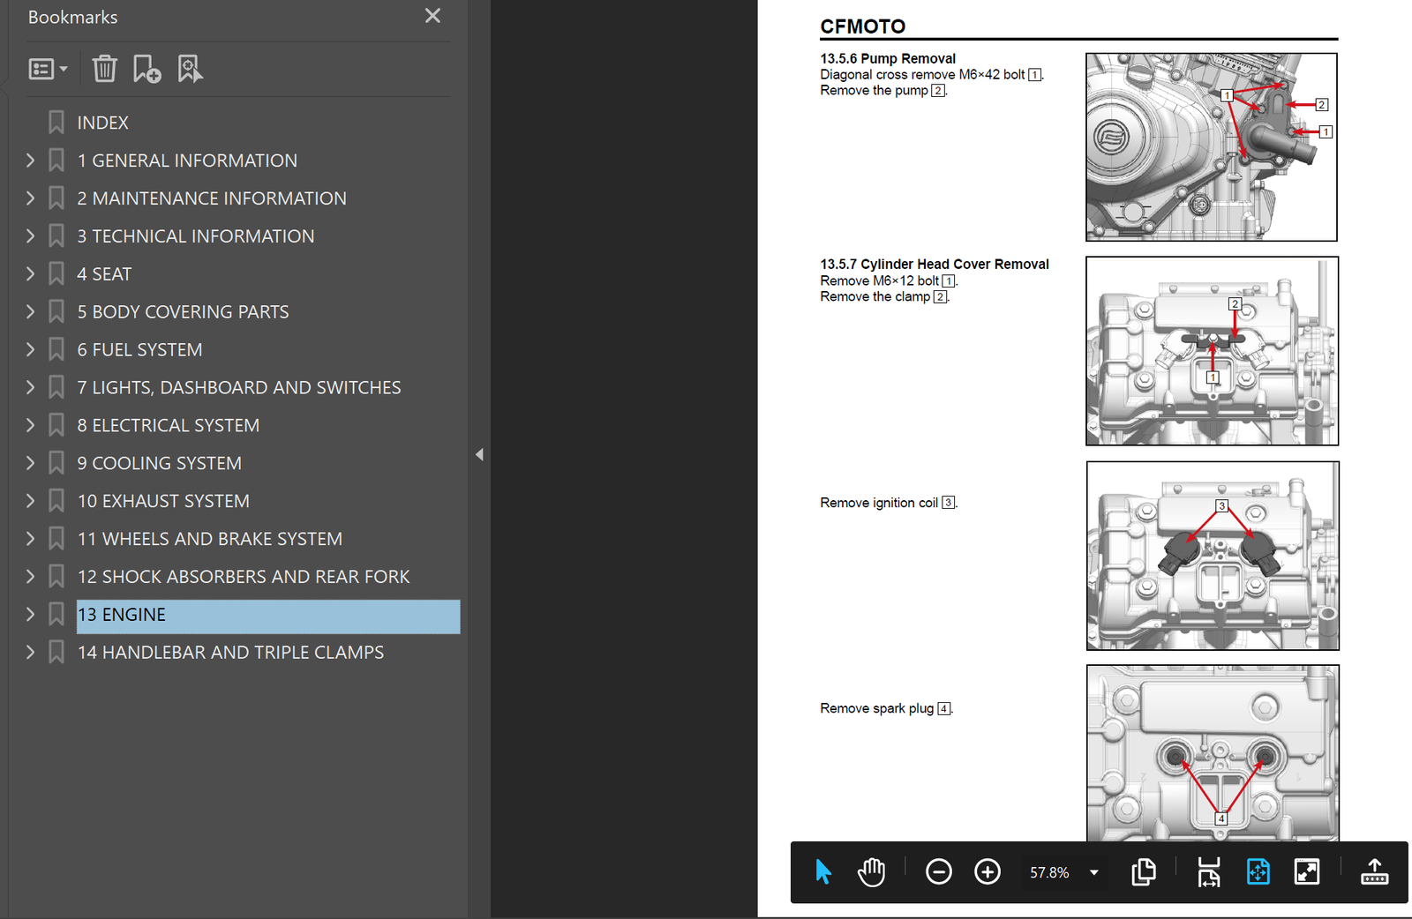1412x919 pixels.
Task: Click the '13.5.7 Cylinder Head Cover Removal' heading
Action: click(935, 265)
